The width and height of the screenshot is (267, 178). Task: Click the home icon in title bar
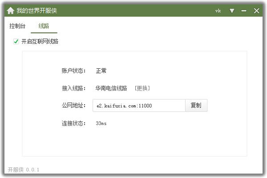(x=11, y=11)
